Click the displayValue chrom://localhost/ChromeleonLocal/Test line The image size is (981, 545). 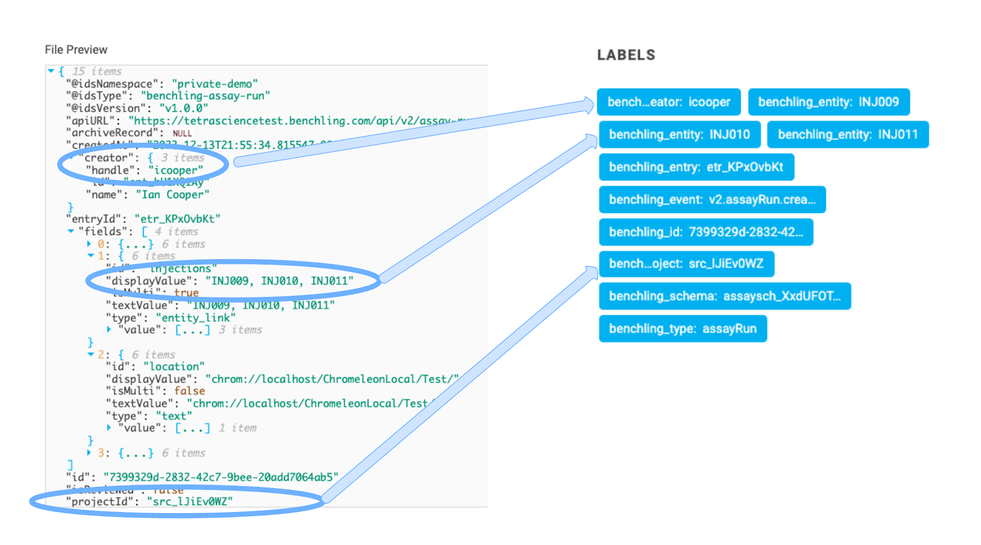[282, 379]
